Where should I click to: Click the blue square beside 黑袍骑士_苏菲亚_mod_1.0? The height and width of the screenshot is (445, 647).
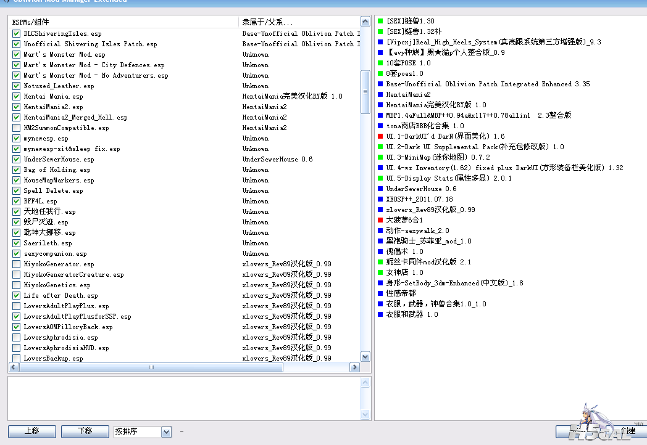point(380,241)
